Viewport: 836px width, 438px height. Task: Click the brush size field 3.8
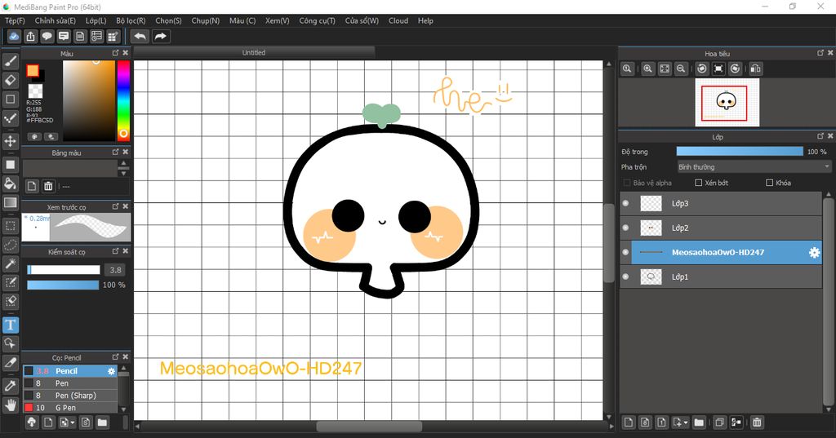point(115,270)
